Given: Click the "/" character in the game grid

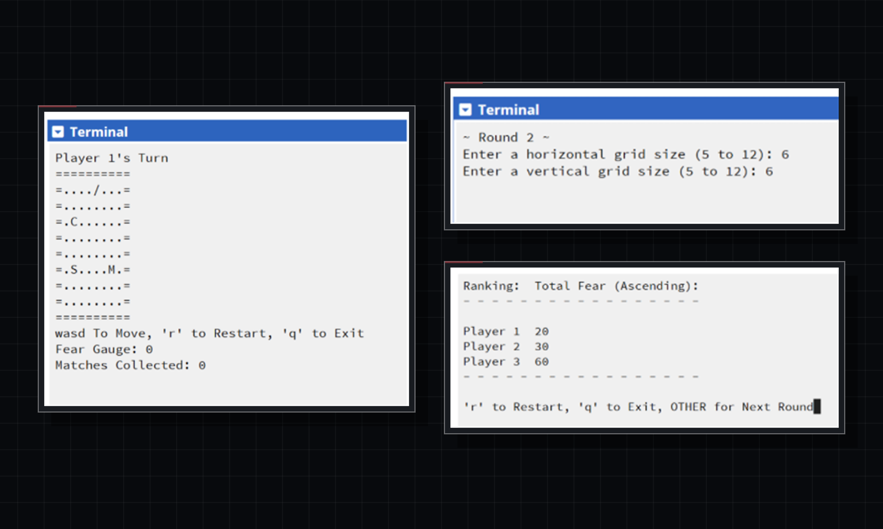Looking at the screenshot, I should point(97,190).
